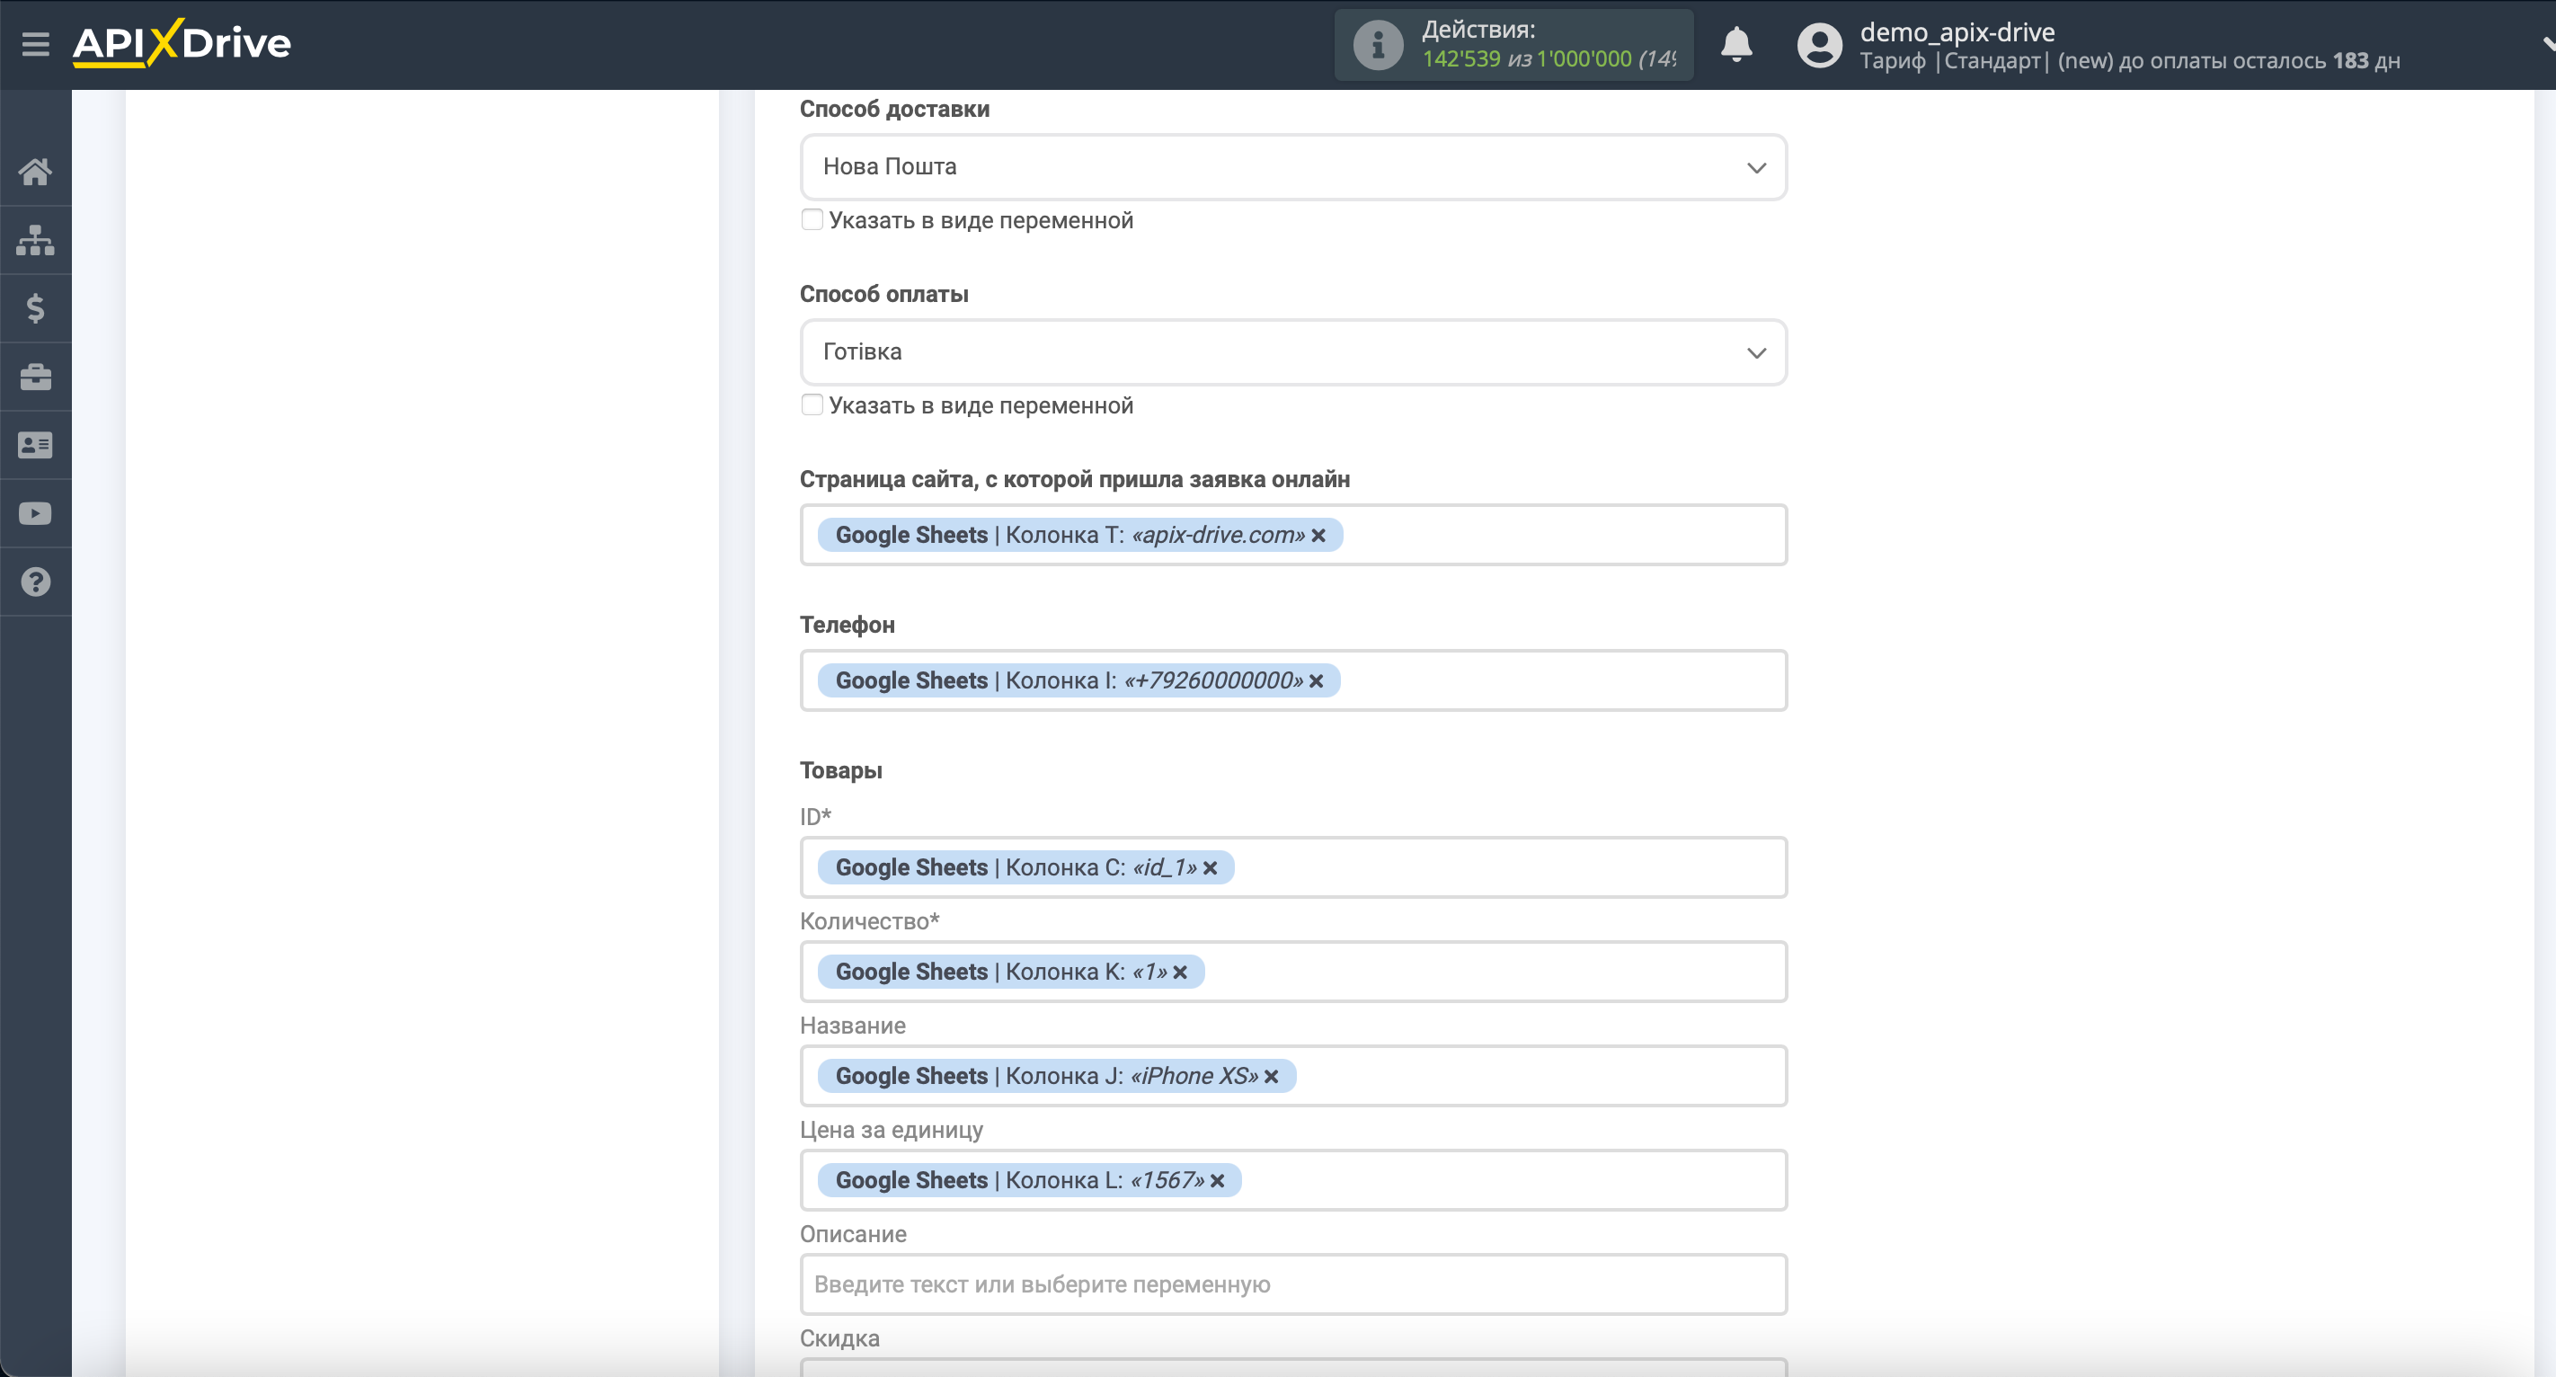Image resolution: width=2556 pixels, height=1377 pixels.
Task: Click the user avatar icon
Action: coord(1820,45)
